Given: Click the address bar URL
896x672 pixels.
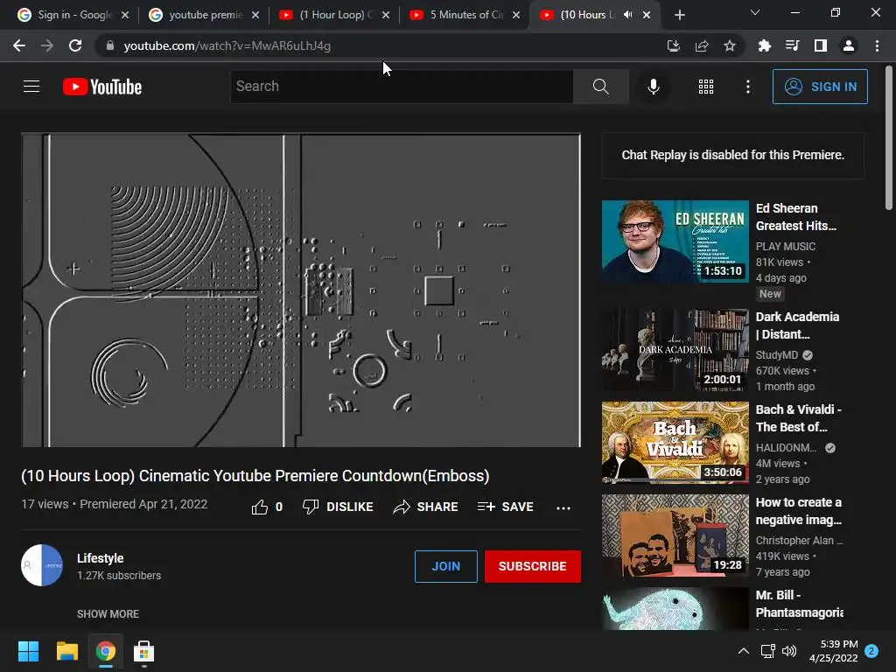Looking at the screenshot, I should pos(227,45).
